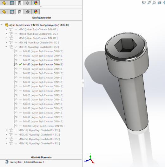Click the green check mark next to M8x30
Image resolution: width=165 pixels, height=167 pixels.
coord(20,64)
